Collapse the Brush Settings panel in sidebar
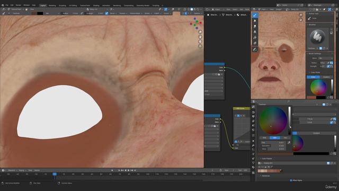 click(315, 54)
